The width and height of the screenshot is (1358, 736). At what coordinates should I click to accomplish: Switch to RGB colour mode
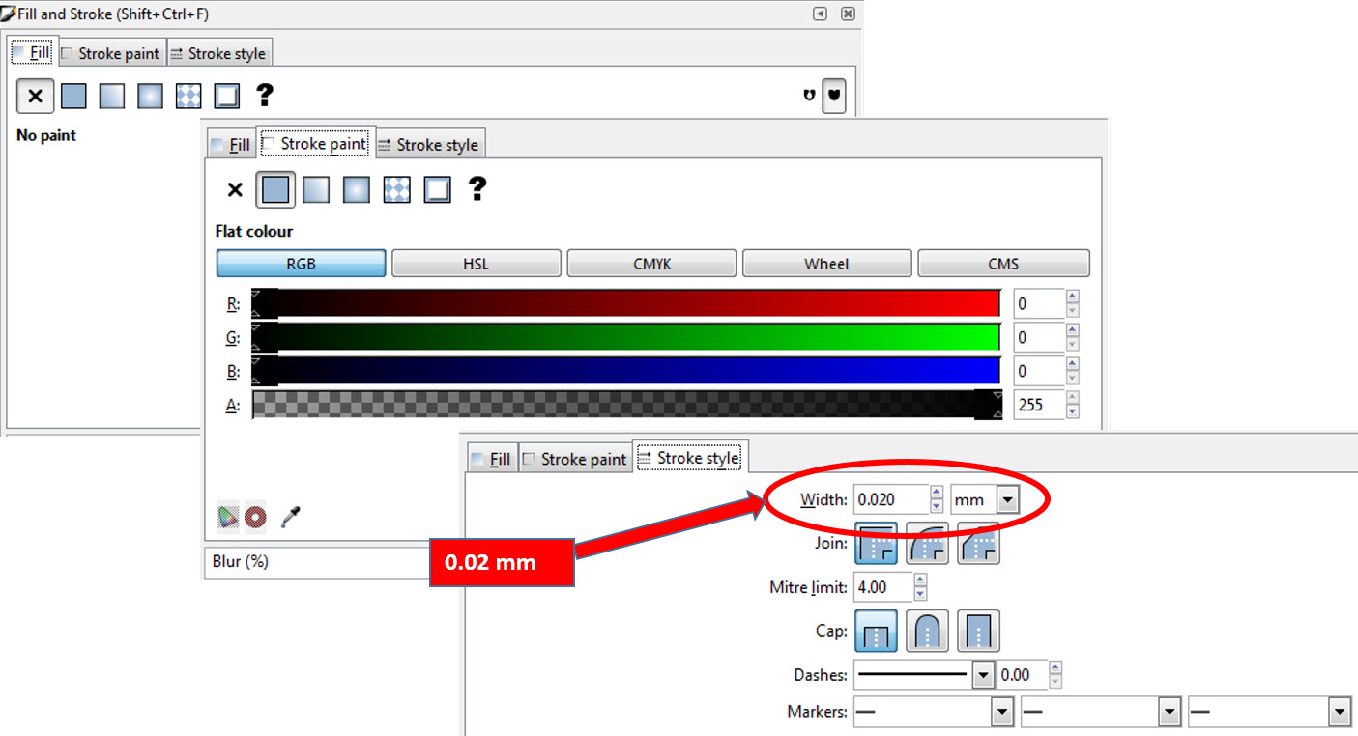point(301,264)
